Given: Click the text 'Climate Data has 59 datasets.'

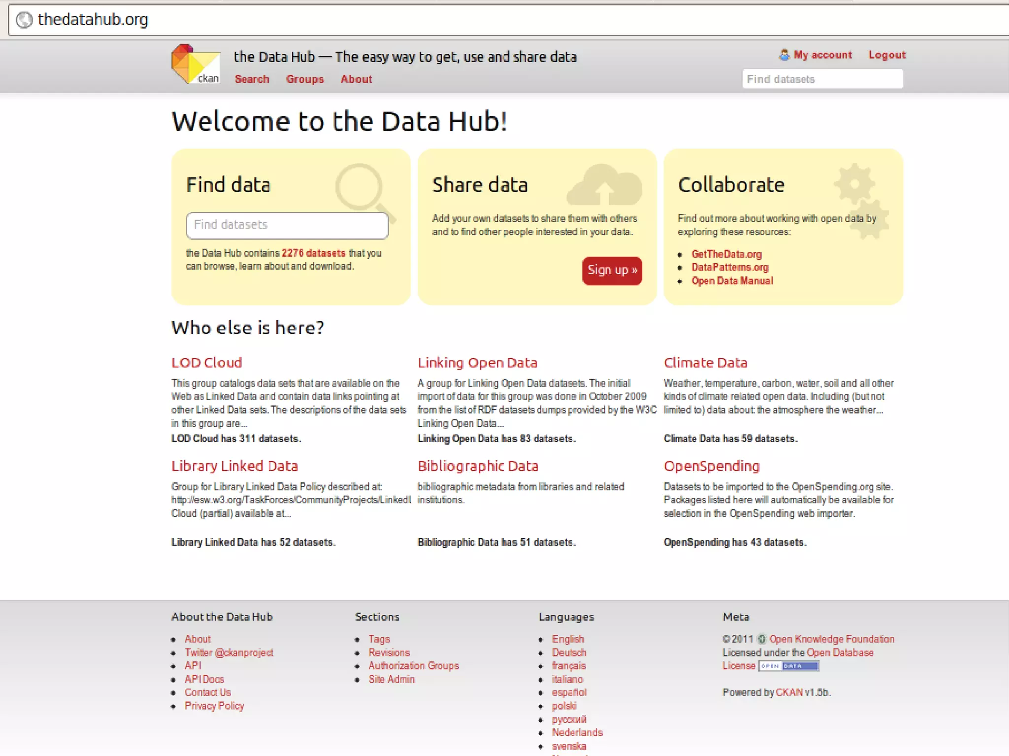Looking at the screenshot, I should 730,438.
